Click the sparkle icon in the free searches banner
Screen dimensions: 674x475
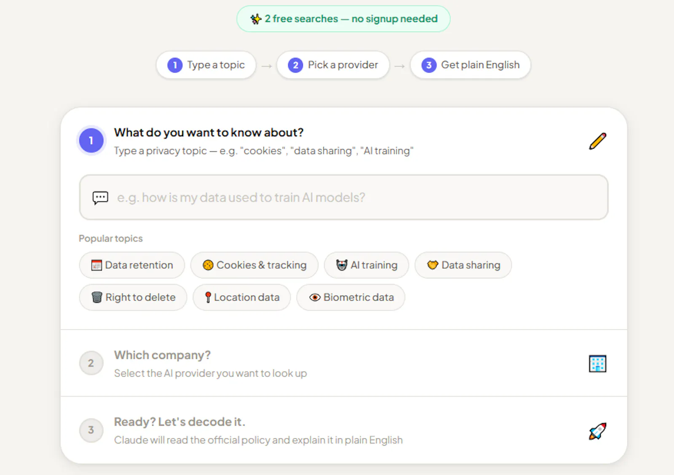(256, 19)
